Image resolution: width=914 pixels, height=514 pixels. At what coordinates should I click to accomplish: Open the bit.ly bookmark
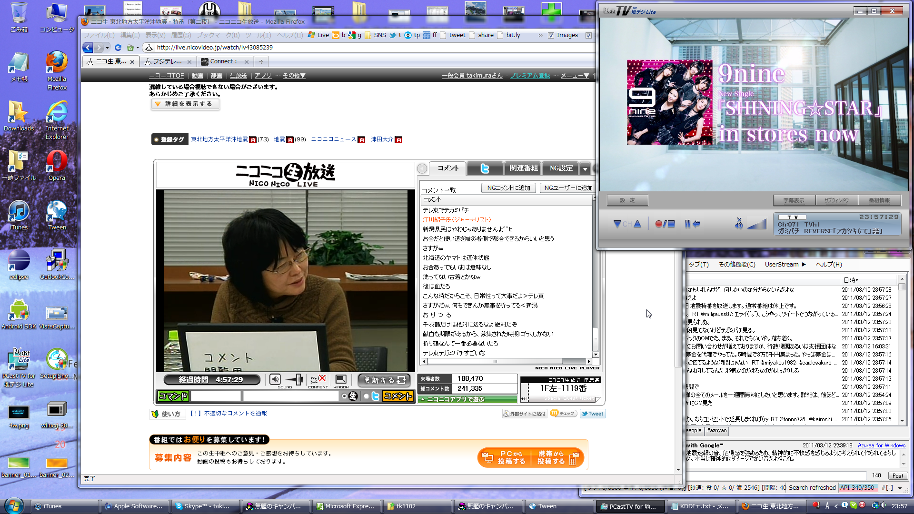tap(509, 35)
